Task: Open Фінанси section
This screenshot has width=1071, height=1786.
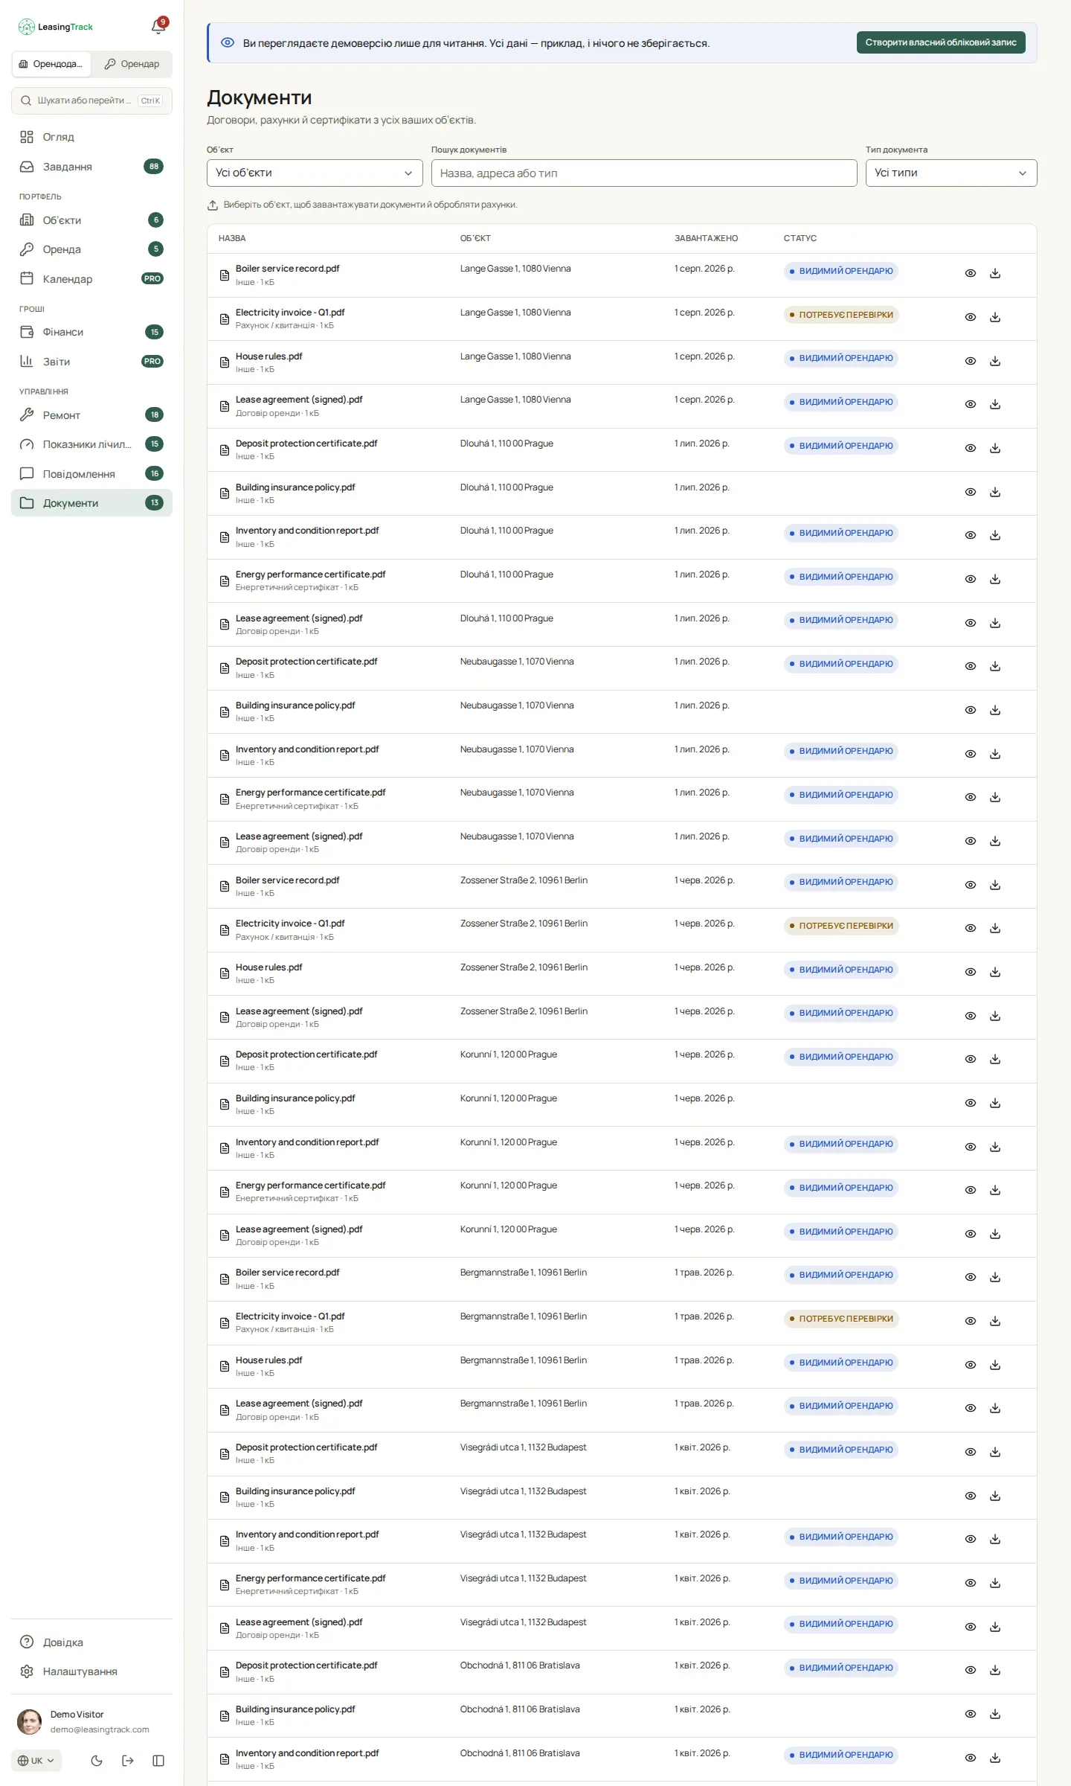Action: point(91,332)
